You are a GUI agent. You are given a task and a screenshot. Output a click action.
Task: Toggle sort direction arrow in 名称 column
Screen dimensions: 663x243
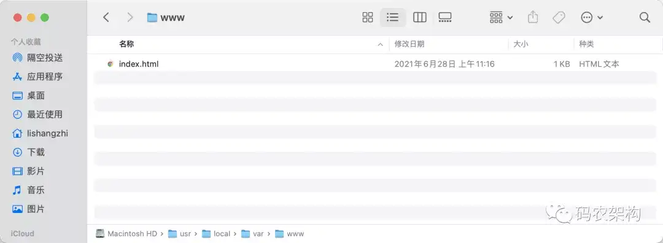380,44
